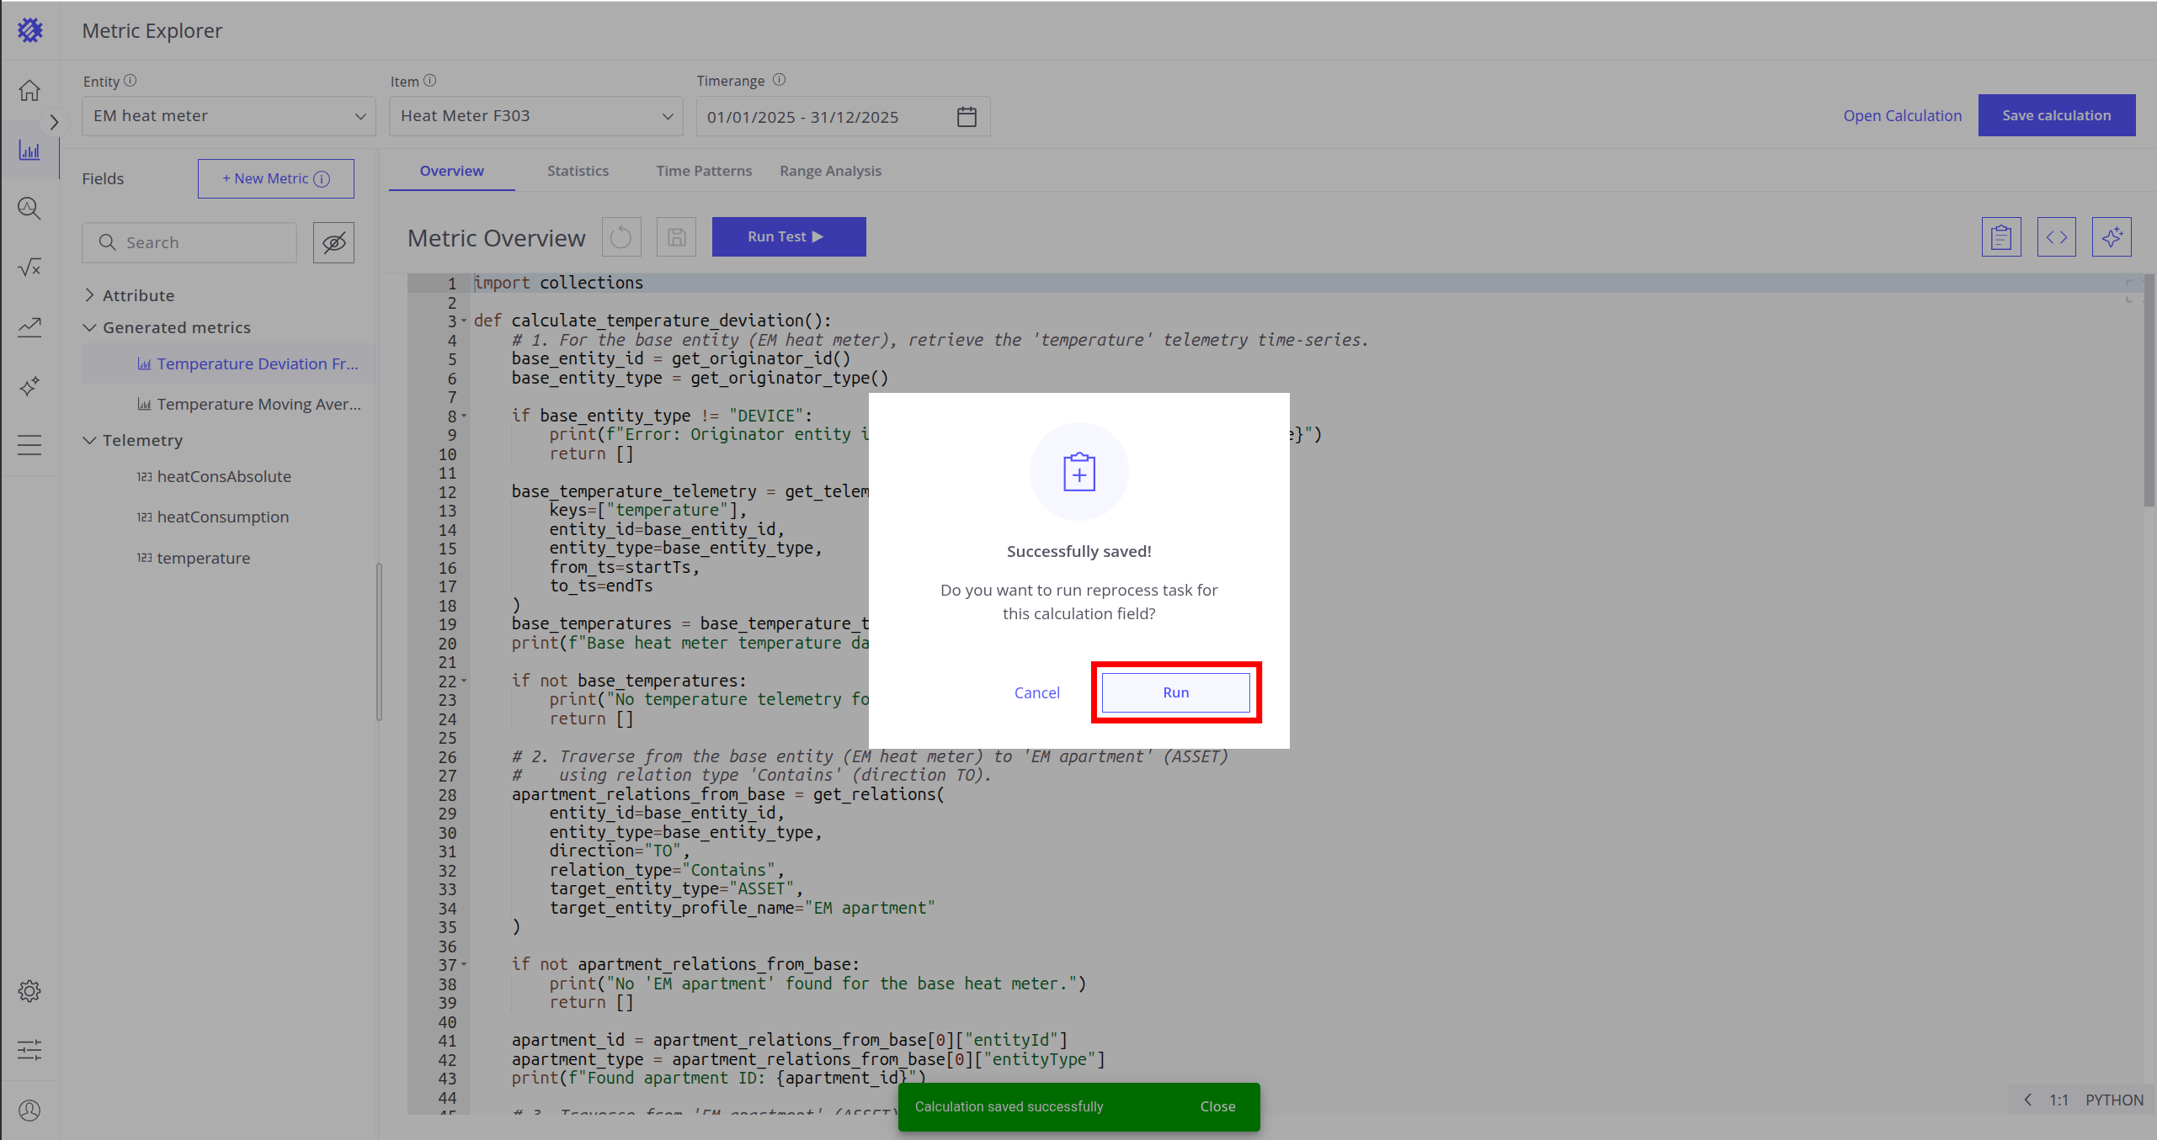Switch to the Range Analysis tab
Screen dimensions: 2157x1140
click(830, 171)
